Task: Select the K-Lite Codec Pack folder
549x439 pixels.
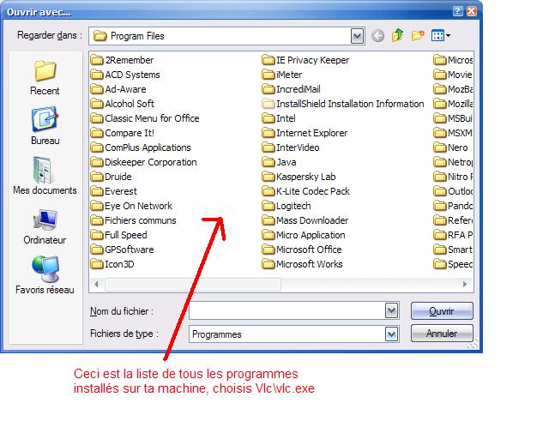Action: tap(312, 191)
